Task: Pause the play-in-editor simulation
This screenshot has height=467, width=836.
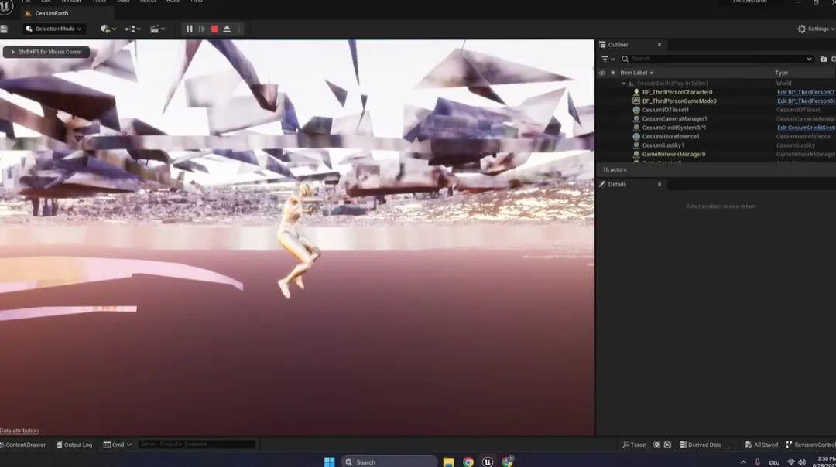Action: (190, 29)
